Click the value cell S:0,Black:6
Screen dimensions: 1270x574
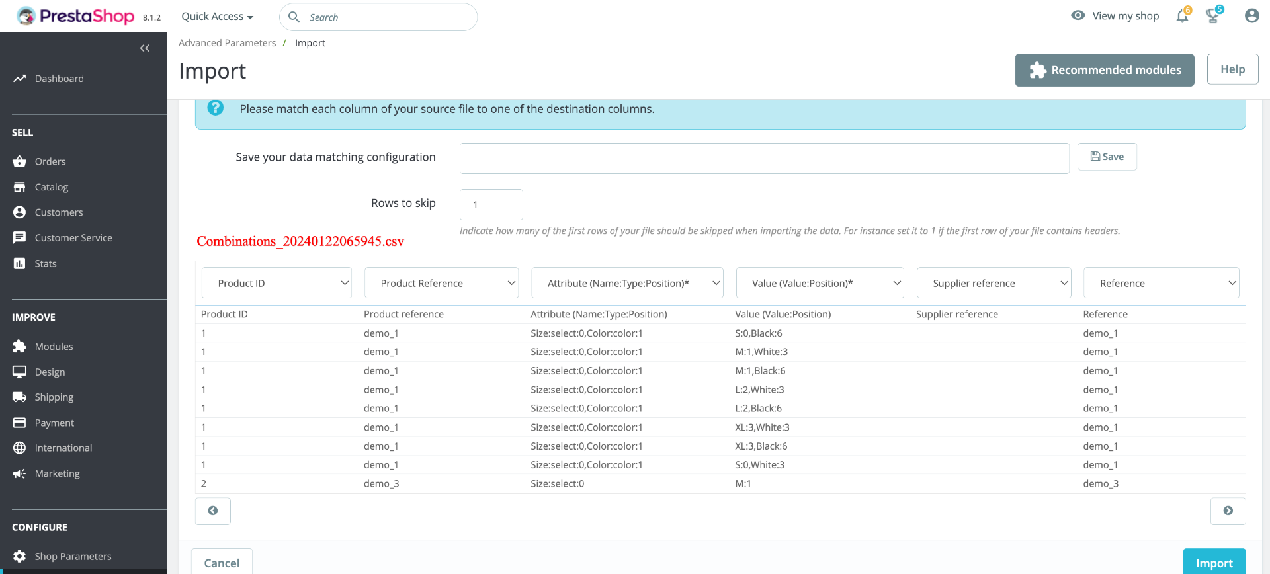(x=759, y=333)
